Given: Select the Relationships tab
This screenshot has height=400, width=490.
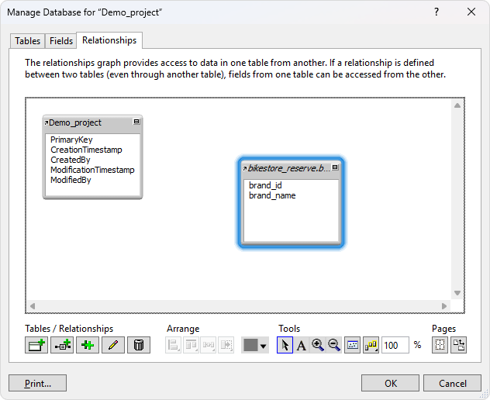Looking at the screenshot, I should point(109,40).
